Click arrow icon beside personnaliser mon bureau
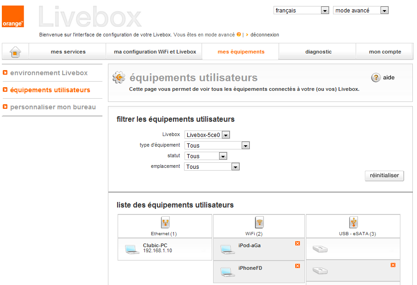The image size is (417, 285). [5, 107]
